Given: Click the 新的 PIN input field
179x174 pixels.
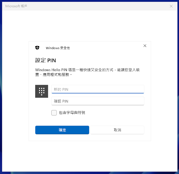Looking at the screenshot, I should pyautogui.click(x=98, y=89).
